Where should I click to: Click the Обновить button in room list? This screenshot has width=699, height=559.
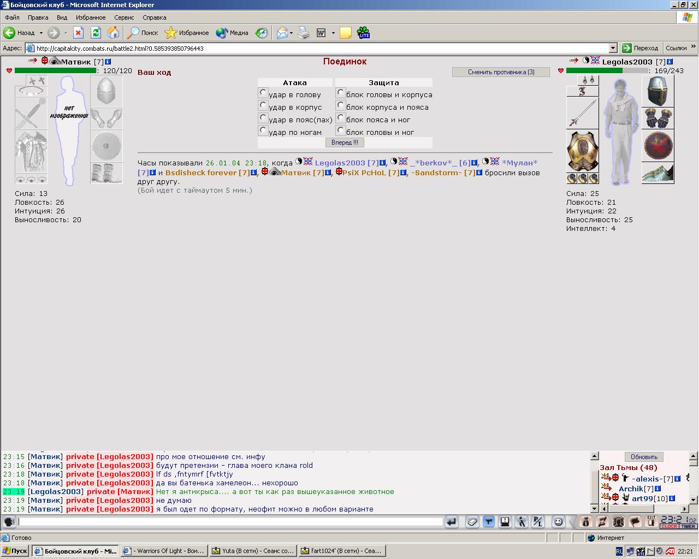click(x=644, y=457)
